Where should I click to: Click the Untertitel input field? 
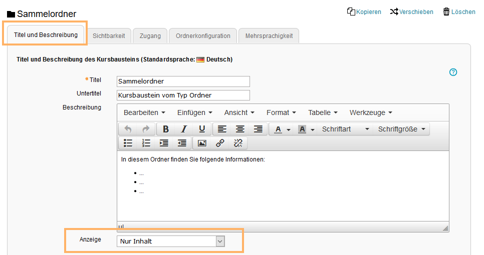[x=183, y=95]
